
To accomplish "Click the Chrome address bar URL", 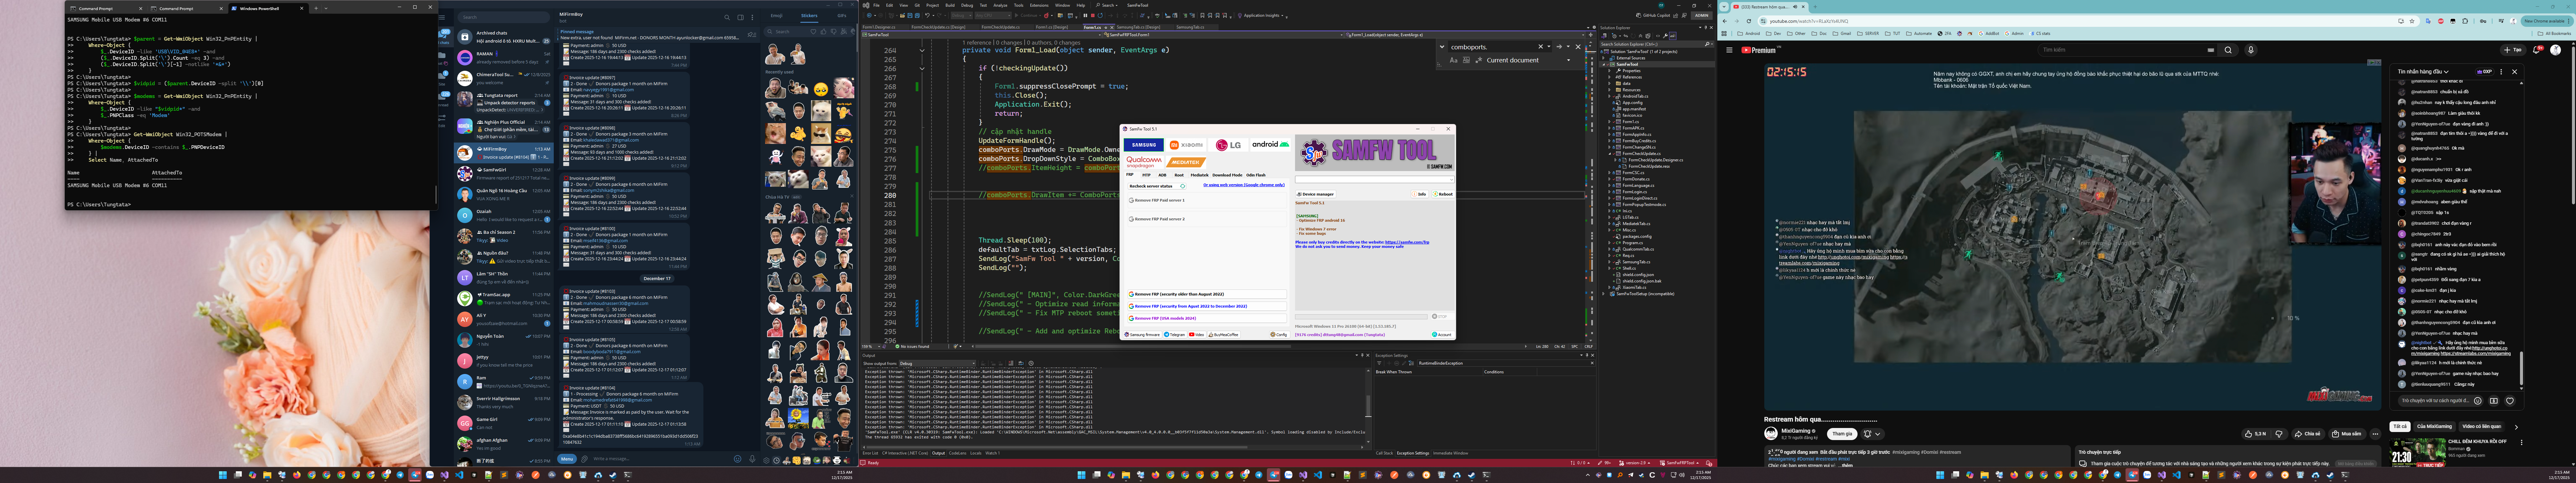I will (1809, 21).
